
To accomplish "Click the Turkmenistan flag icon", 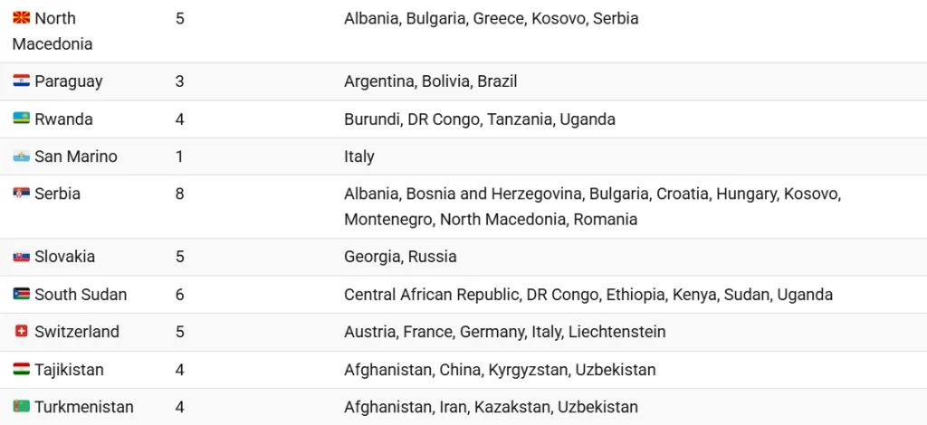I will [x=22, y=407].
